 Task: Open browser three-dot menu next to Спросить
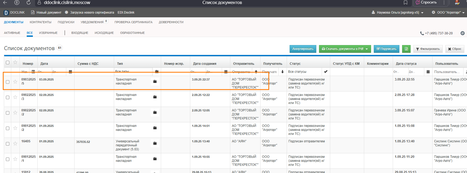(x=444, y=3)
